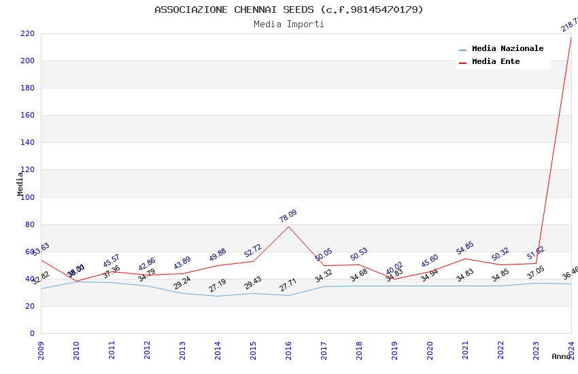Click the 43.89 data label
Image resolution: width=578 pixels, height=374 pixels.
coord(182,262)
